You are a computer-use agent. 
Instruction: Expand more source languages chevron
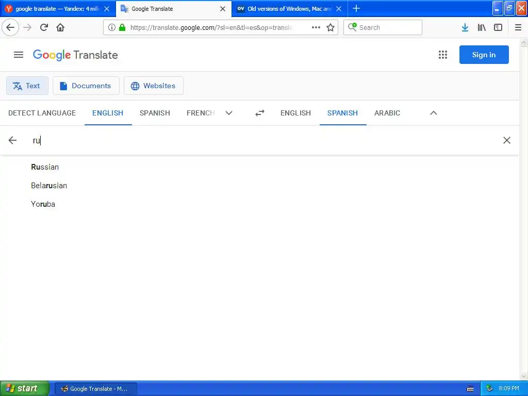pos(229,113)
